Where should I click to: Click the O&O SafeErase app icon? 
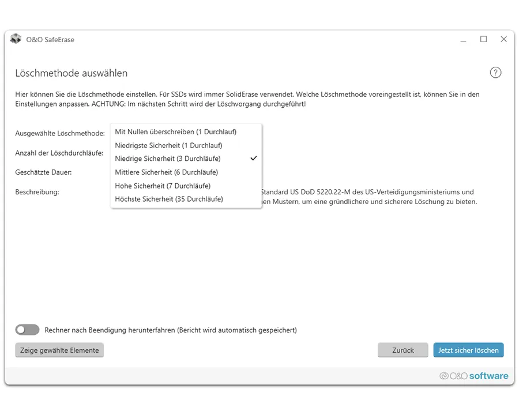pyautogui.click(x=16, y=39)
